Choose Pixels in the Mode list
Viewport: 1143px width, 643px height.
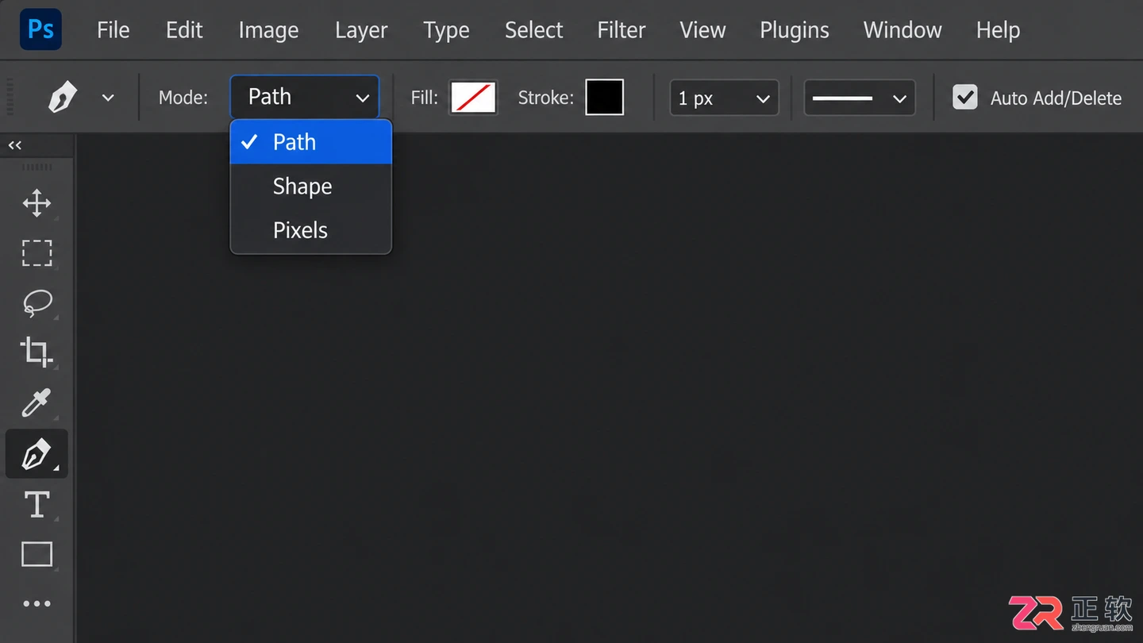[x=311, y=230]
